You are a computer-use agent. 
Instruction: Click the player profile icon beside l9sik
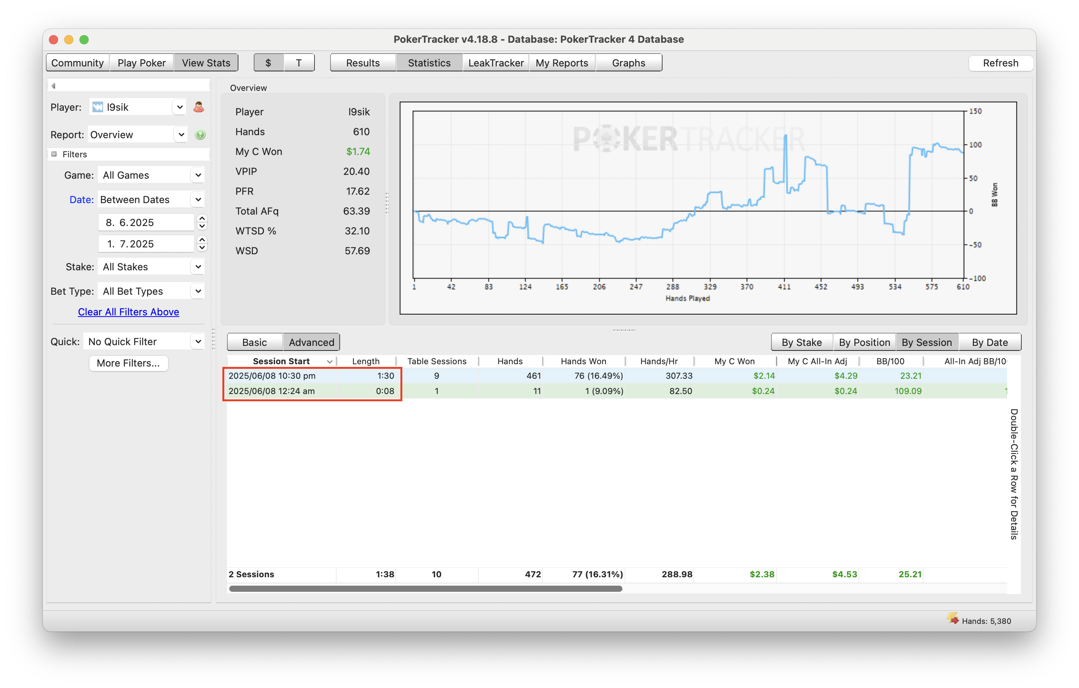coord(199,107)
